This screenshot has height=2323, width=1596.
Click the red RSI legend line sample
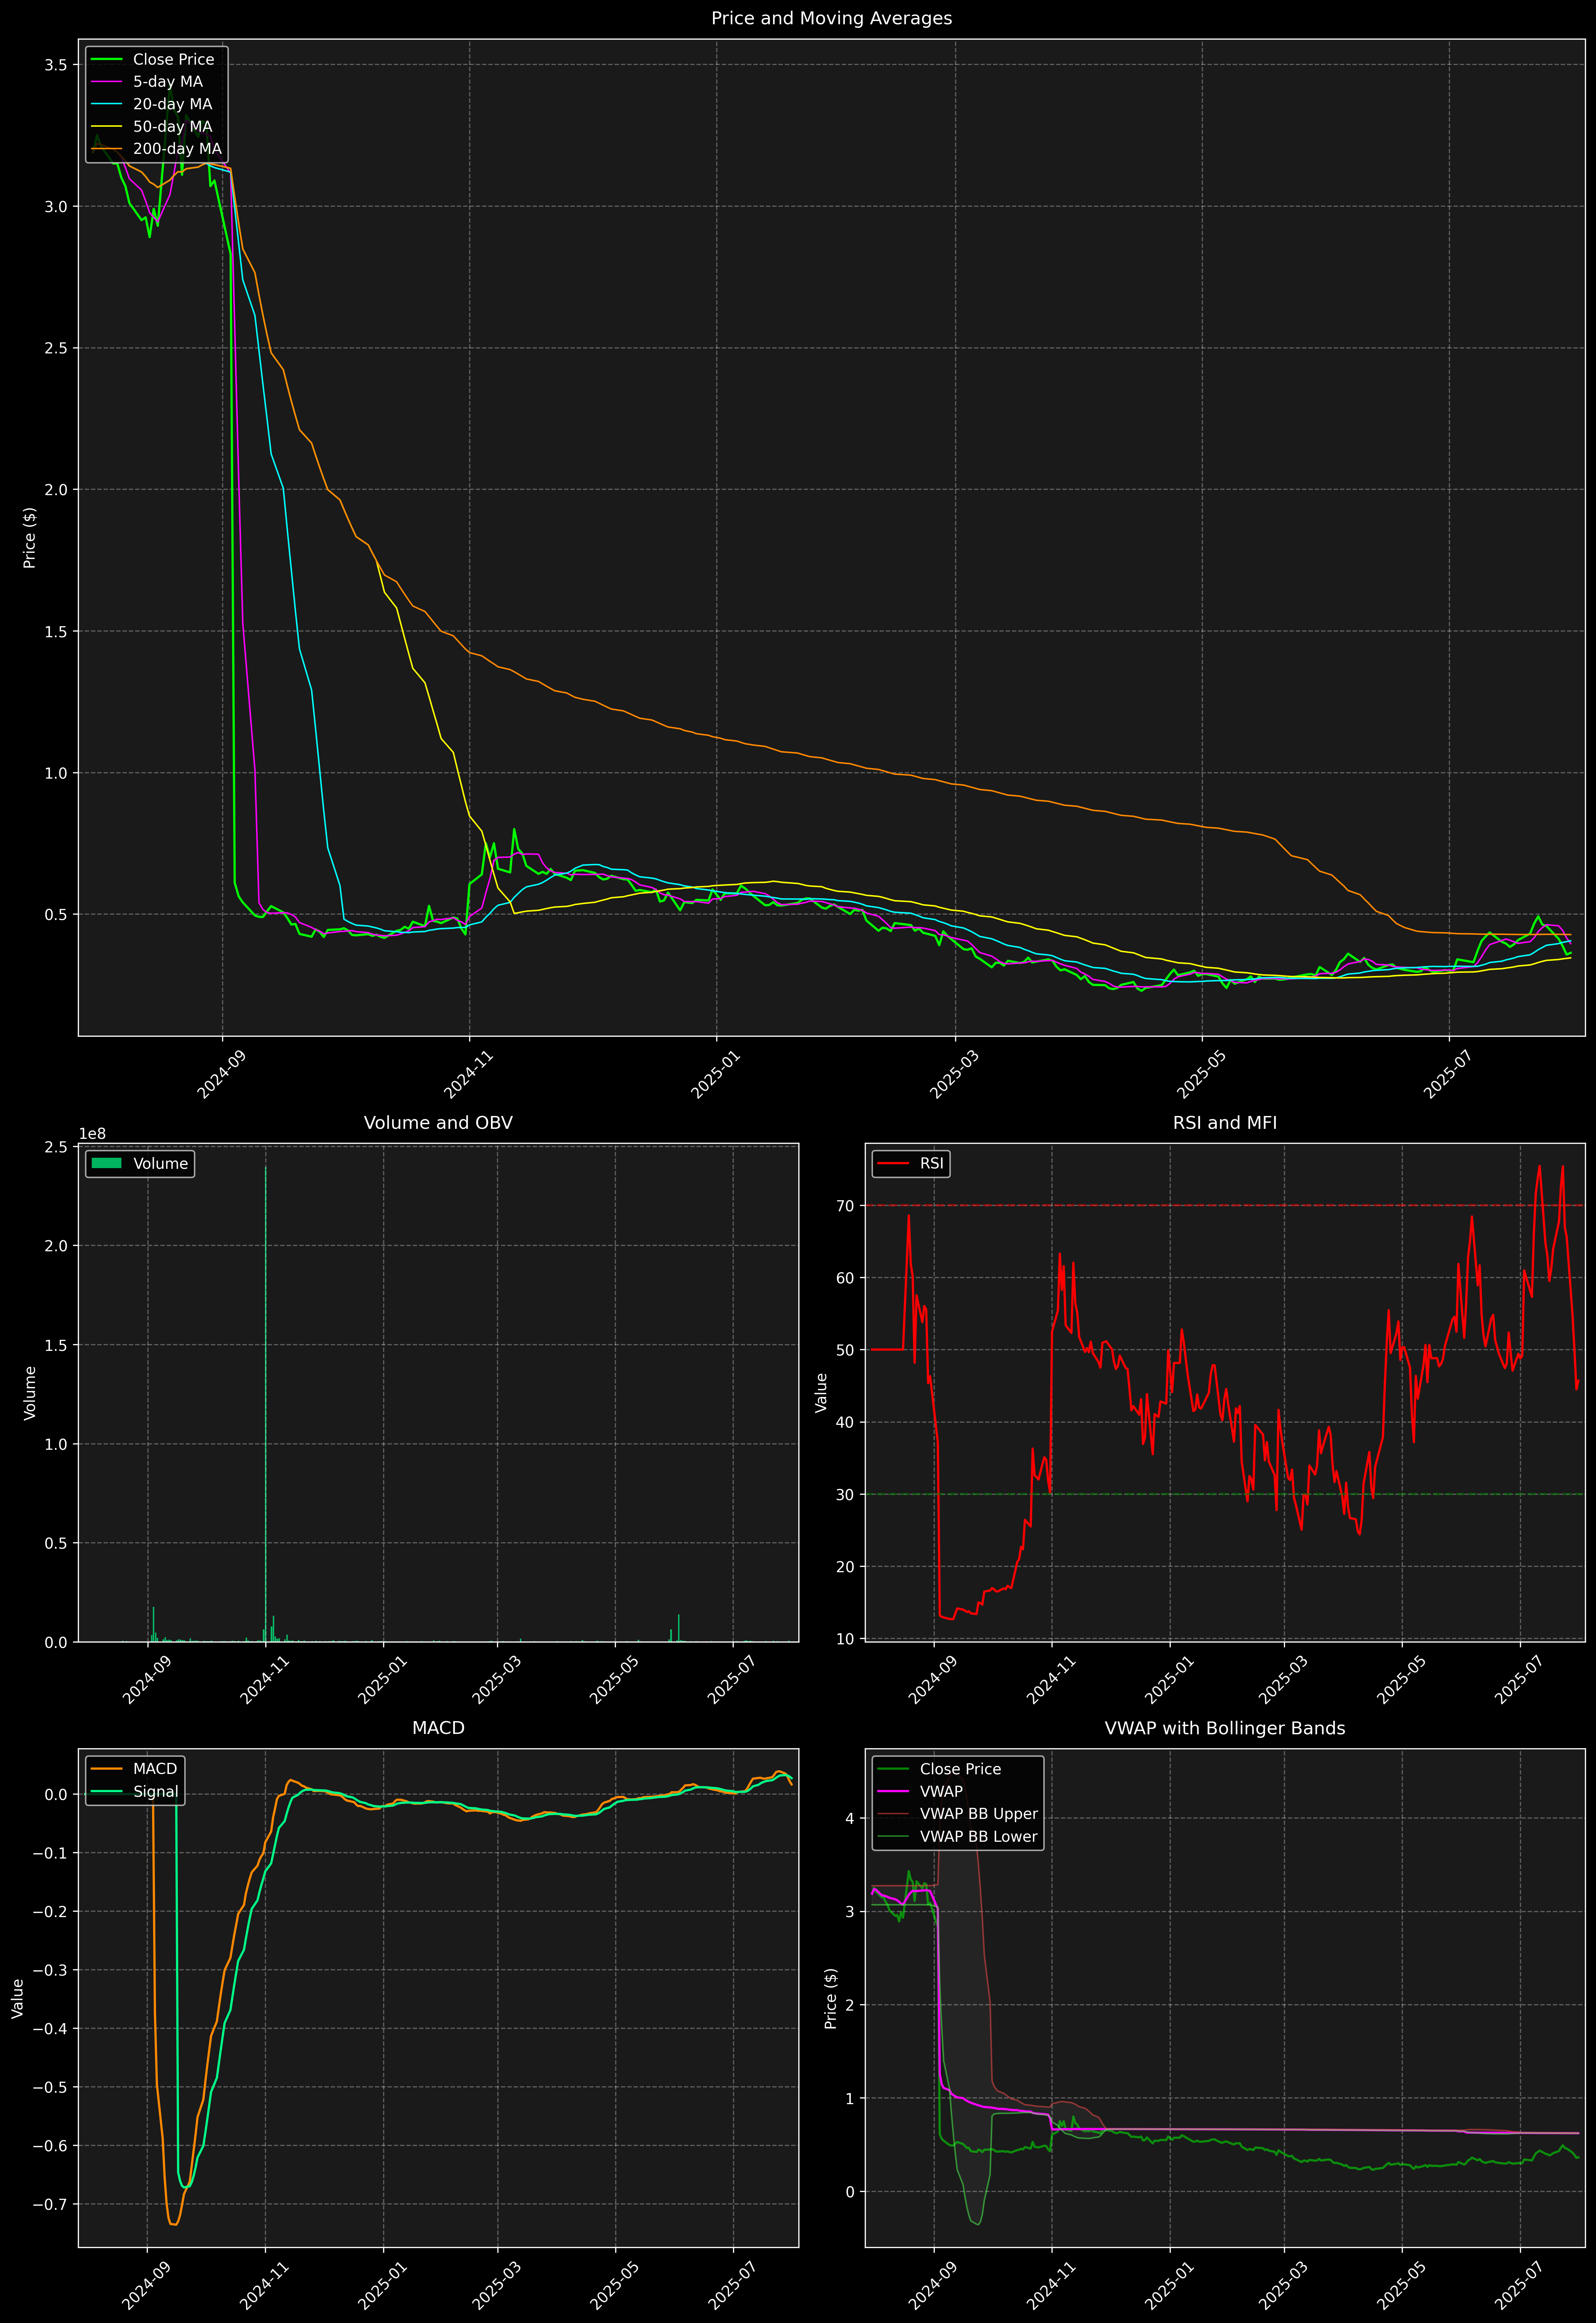pos(893,1163)
